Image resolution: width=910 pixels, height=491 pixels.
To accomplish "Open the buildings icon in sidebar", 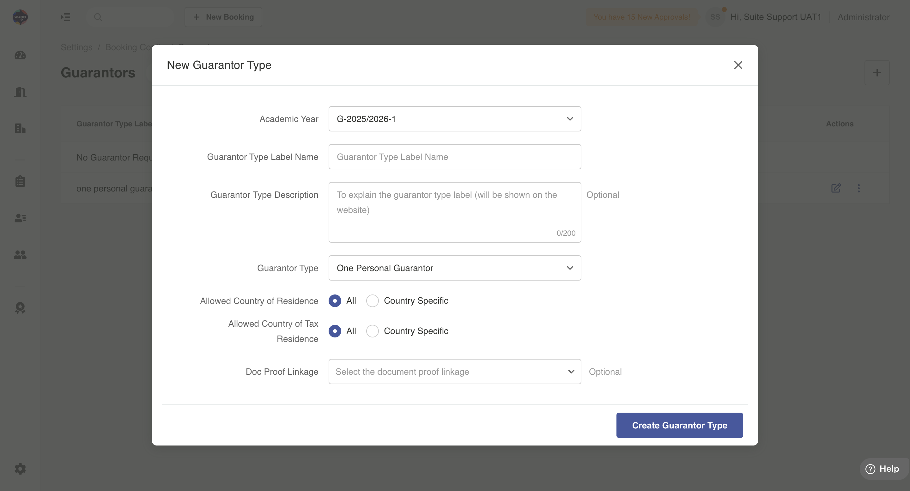I will coord(20,129).
